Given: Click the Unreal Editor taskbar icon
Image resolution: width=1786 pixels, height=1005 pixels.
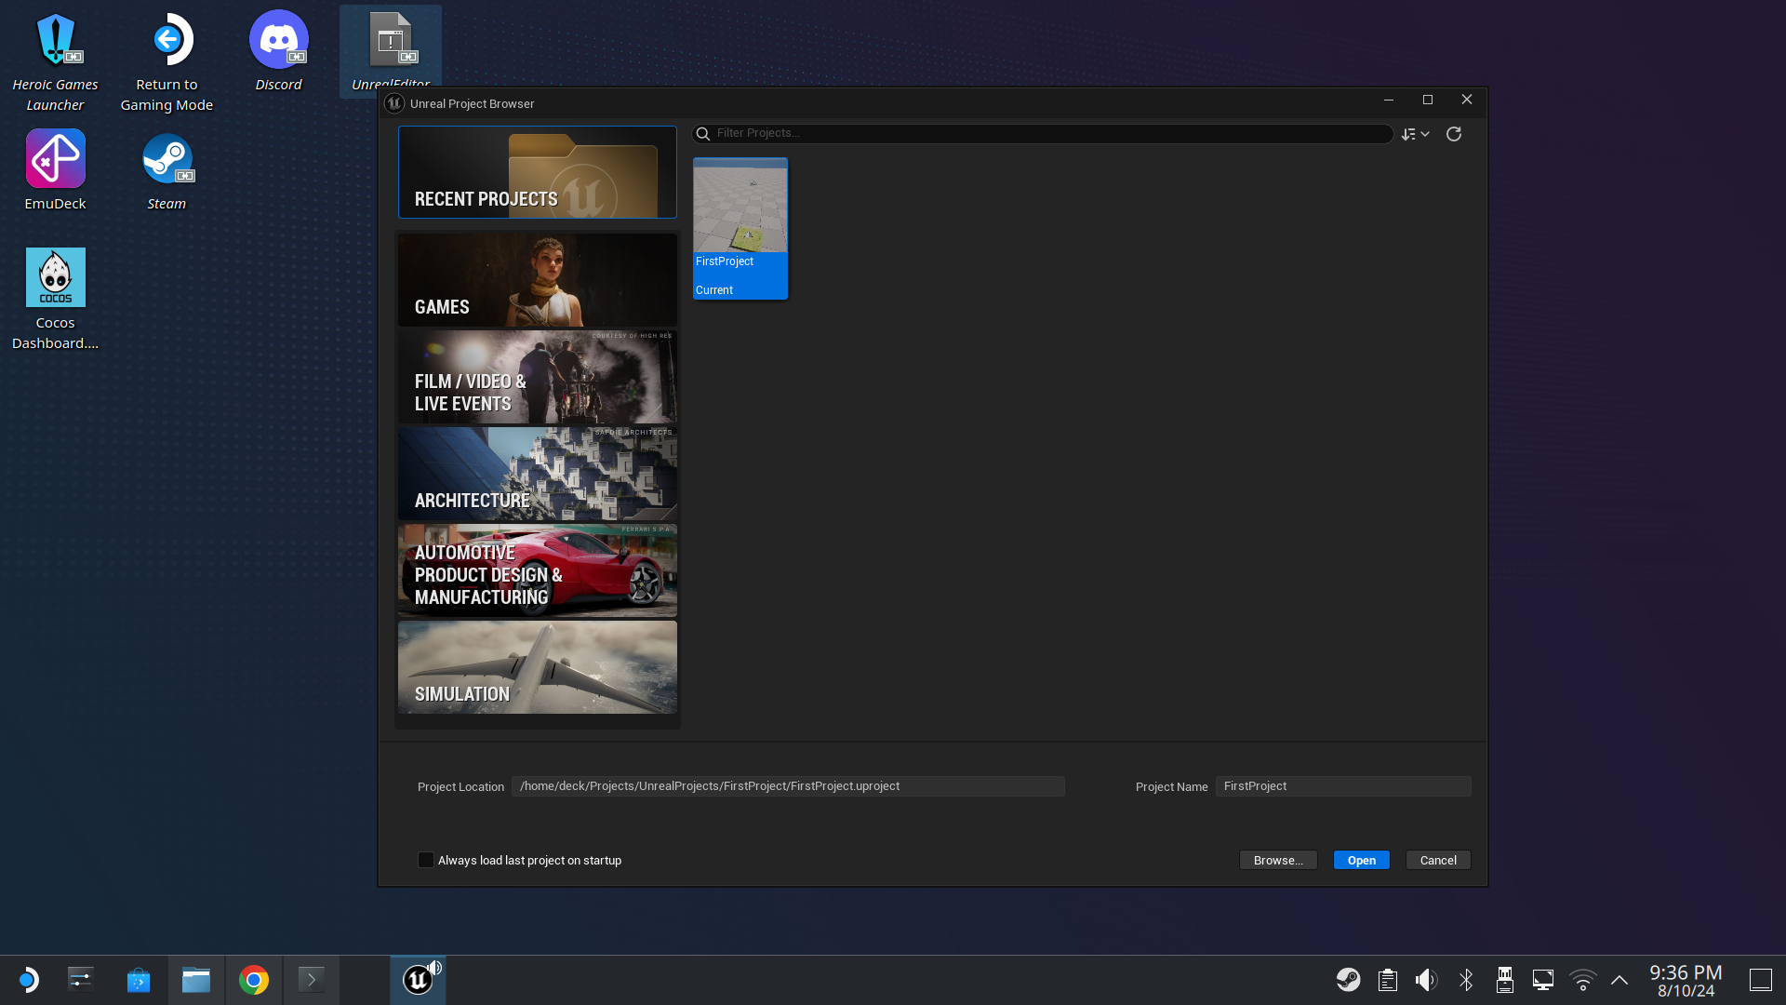Looking at the screenshot, I should pos(418,980).
